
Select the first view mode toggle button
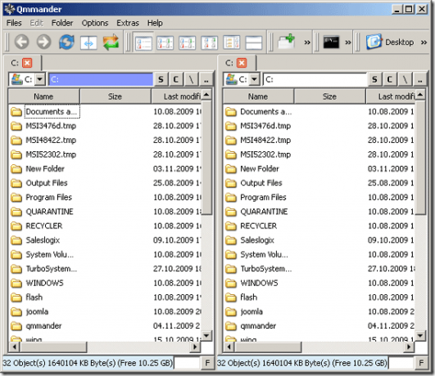point(143,43)
